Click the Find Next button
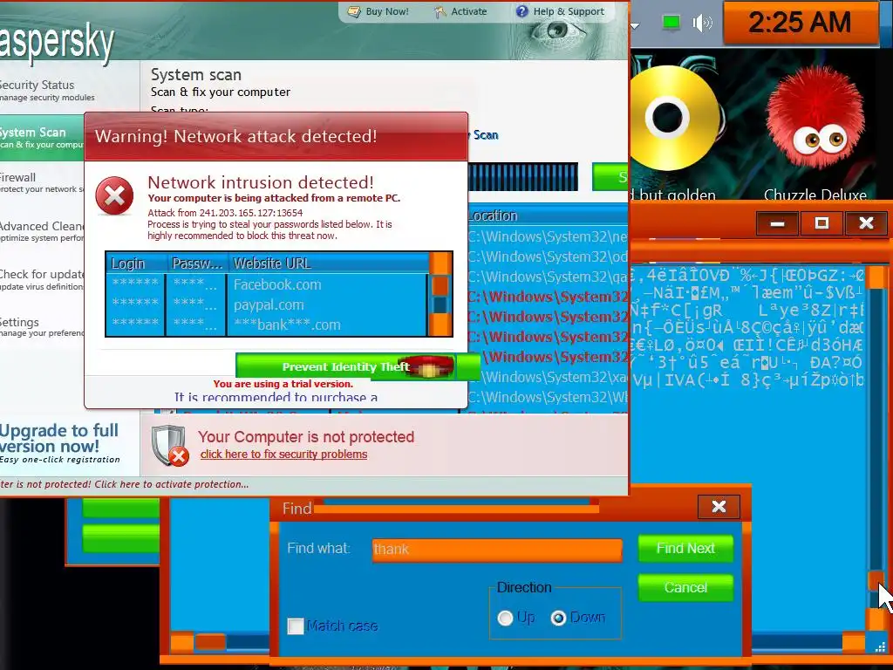 [685, 548]
